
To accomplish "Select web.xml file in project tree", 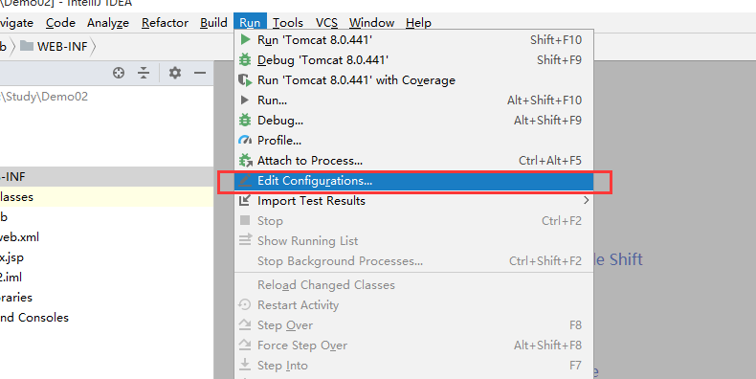I will [x=19, y=237].
